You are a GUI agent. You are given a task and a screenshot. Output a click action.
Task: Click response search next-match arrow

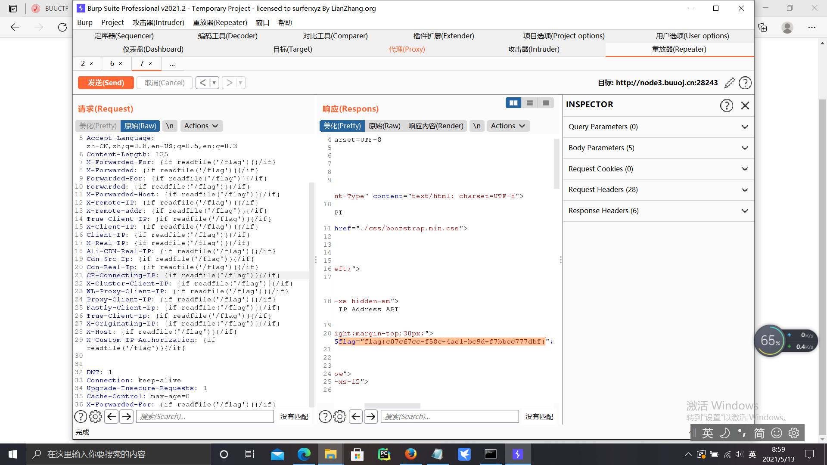click(x=371, y=416)
